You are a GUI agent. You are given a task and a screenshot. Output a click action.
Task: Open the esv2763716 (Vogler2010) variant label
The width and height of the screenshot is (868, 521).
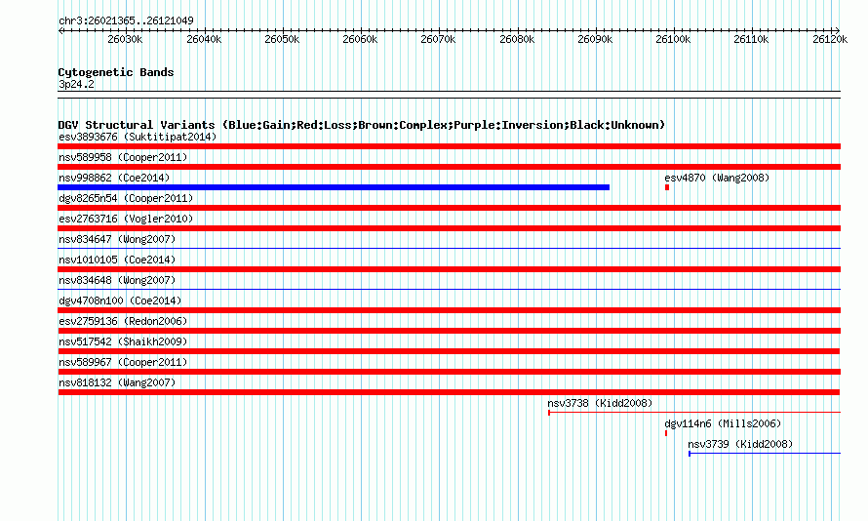click(126, 219)
